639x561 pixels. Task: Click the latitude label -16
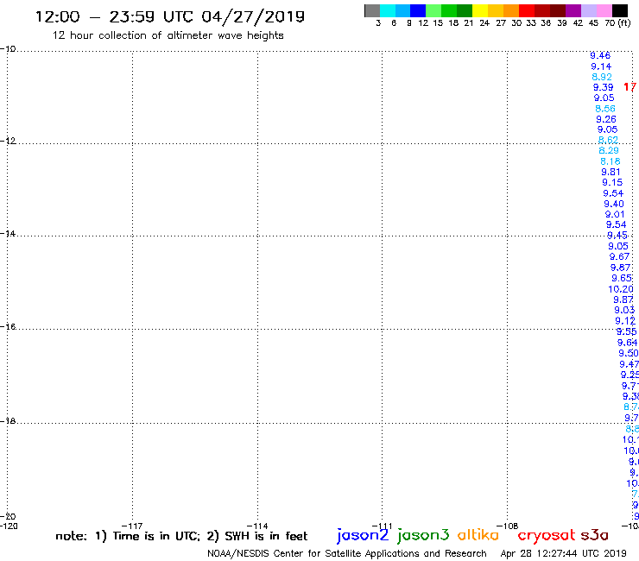pyautogui.click(x=8, y=327)
